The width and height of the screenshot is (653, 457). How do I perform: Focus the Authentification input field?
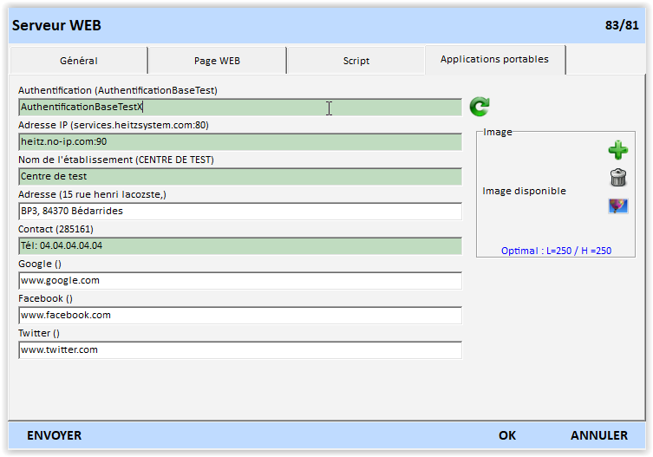point(240,107)
